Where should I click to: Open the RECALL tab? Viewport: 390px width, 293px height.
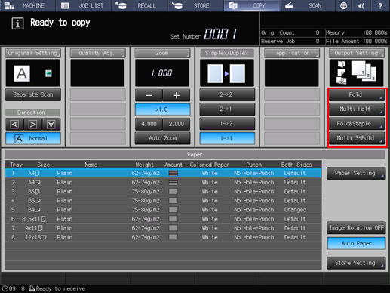(140, 5)
